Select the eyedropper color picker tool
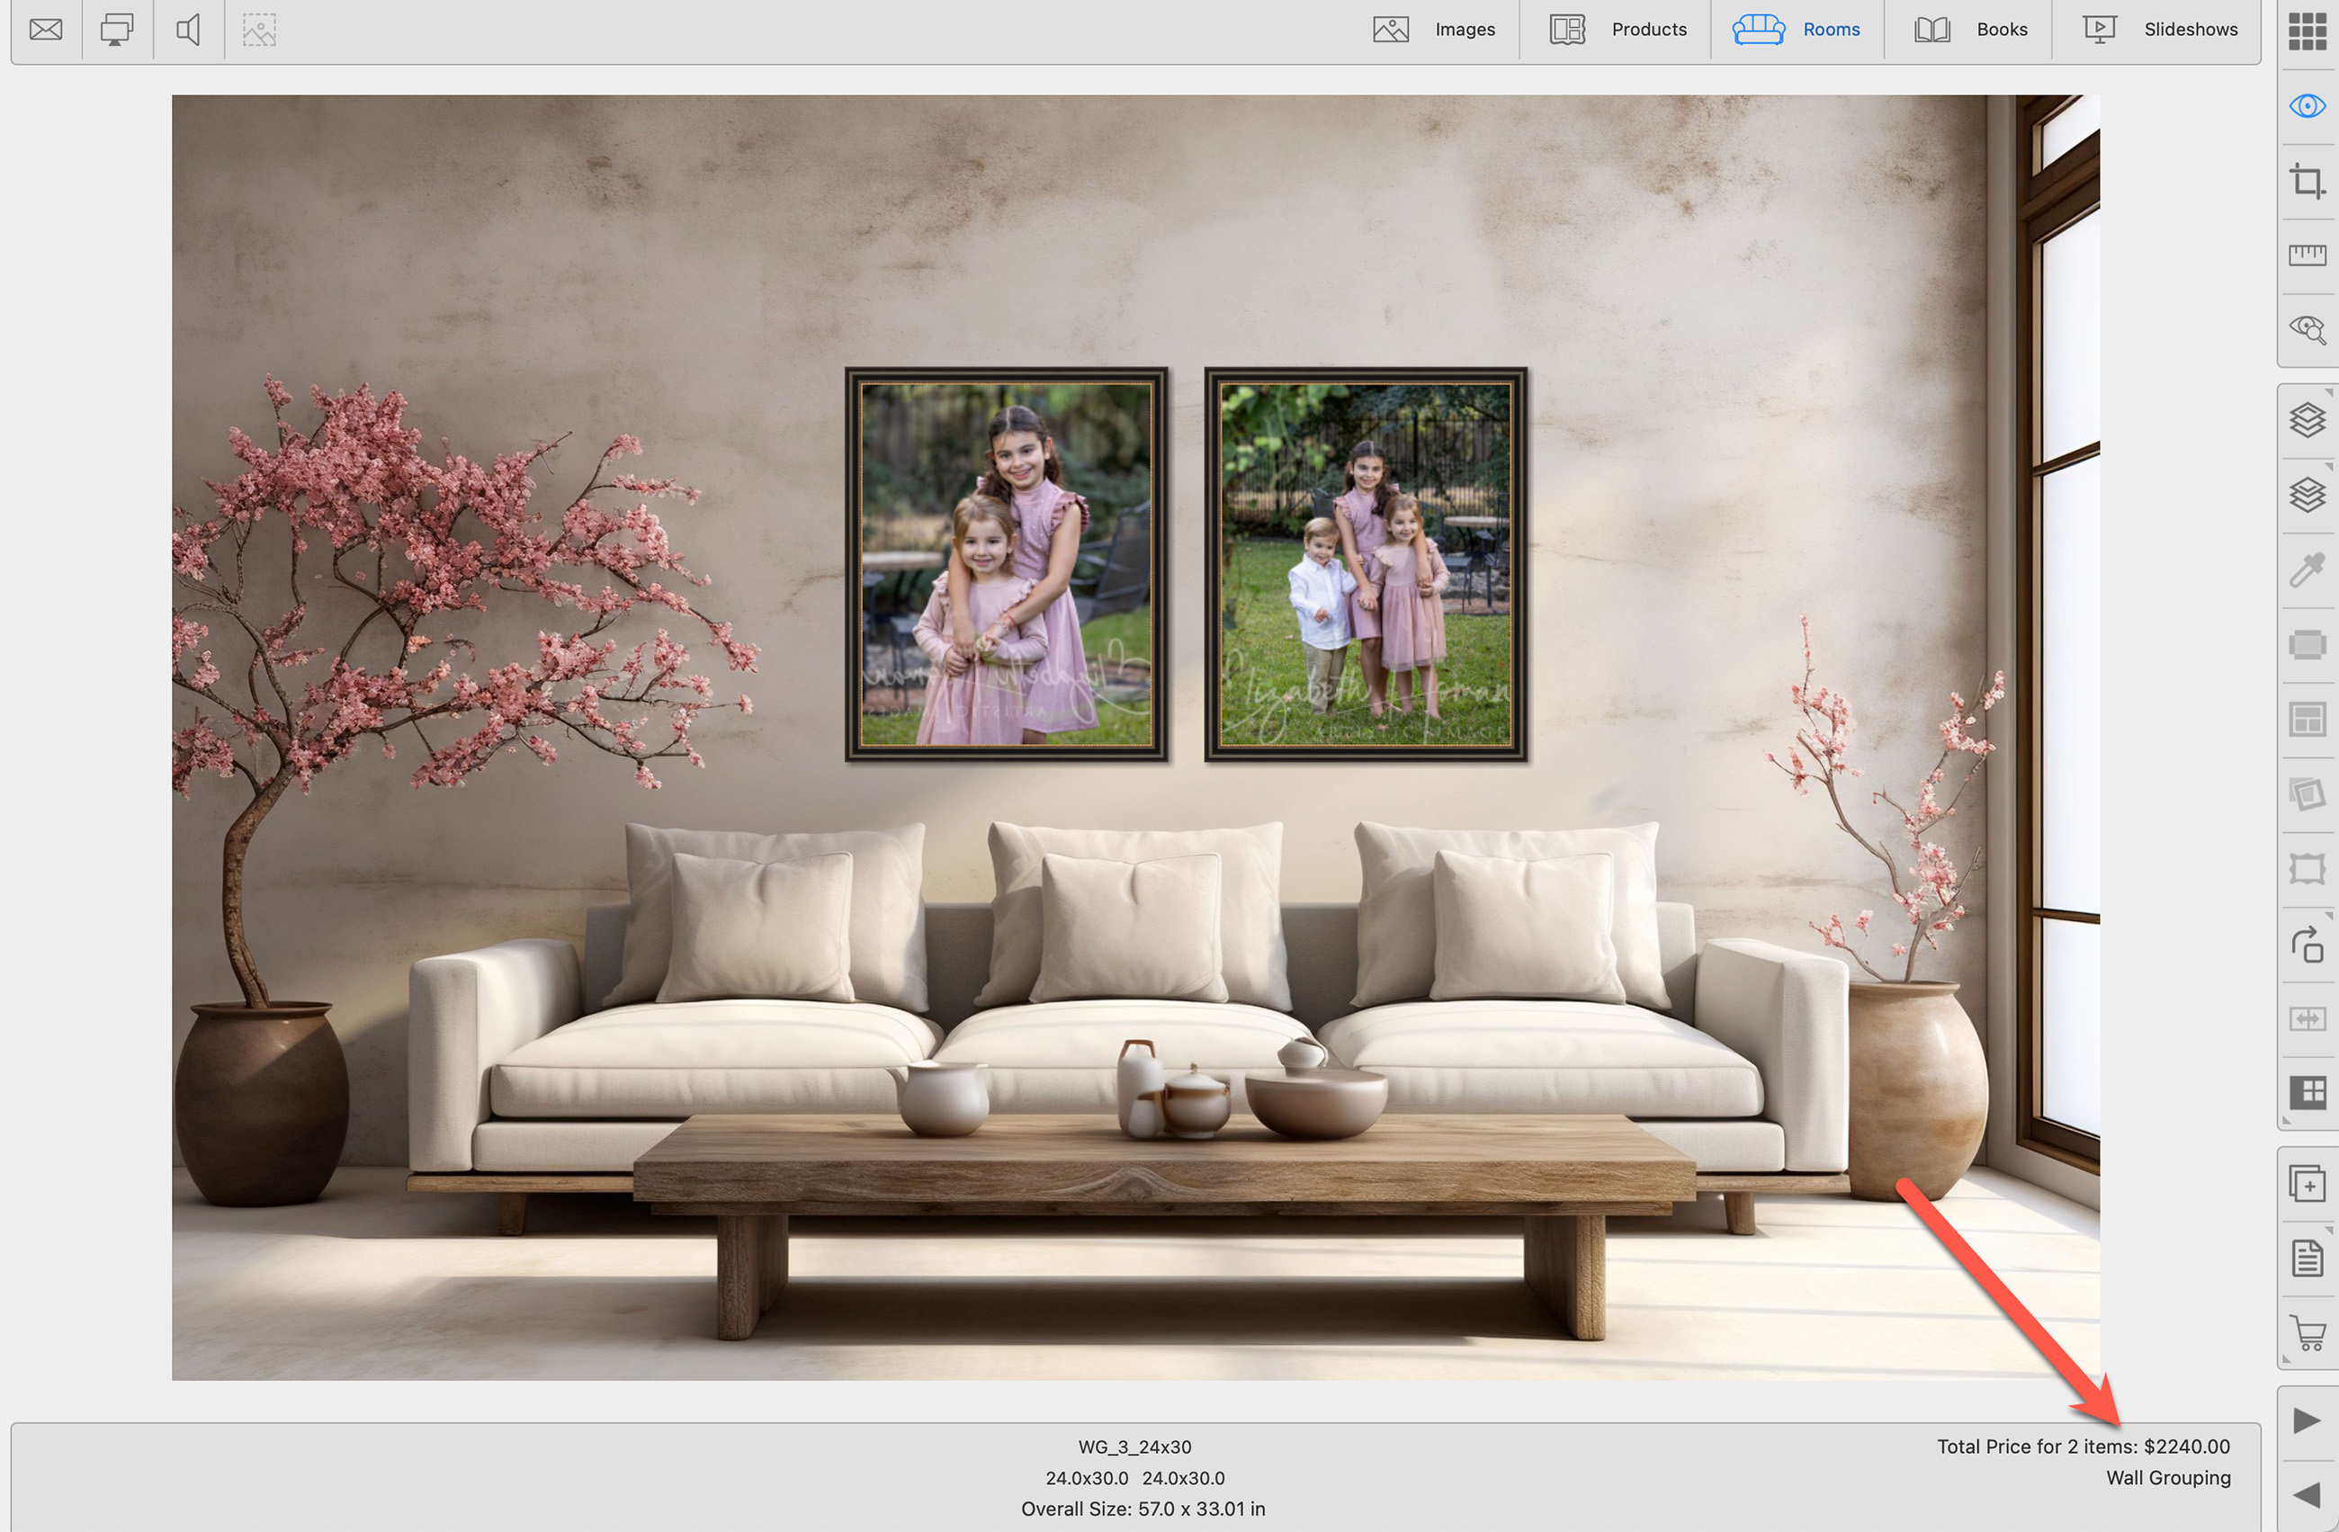The image size is (2339, 1532). (2307, 570)
